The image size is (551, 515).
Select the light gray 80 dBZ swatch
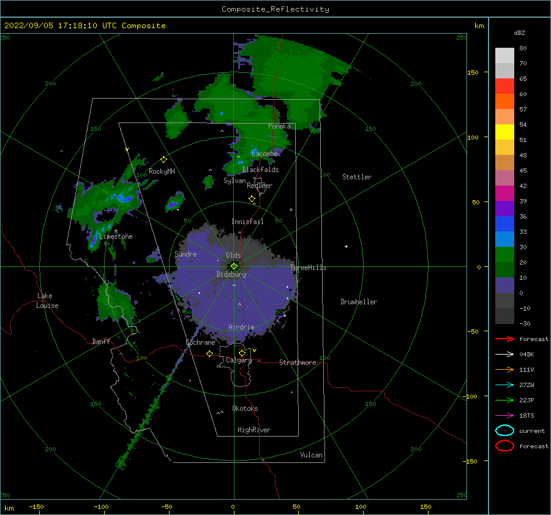pyautogui.click(x=504, y=55)
